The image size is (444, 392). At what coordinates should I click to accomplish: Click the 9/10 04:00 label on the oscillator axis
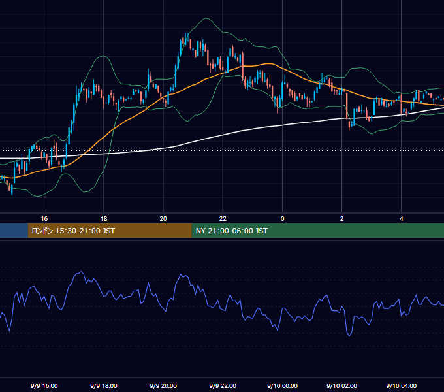coord(402,385)
